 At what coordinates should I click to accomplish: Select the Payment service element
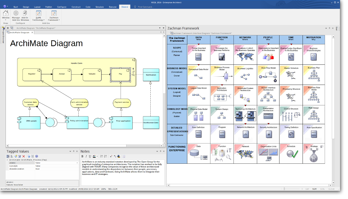122,103
